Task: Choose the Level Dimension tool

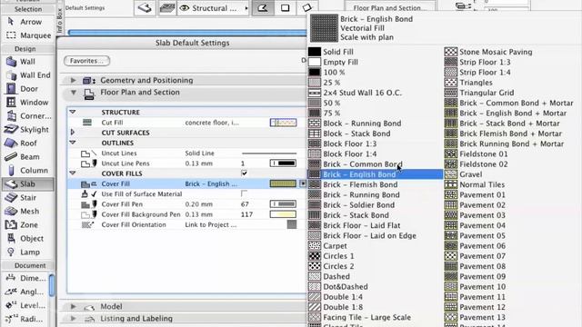Action: [x=25, y=305]
